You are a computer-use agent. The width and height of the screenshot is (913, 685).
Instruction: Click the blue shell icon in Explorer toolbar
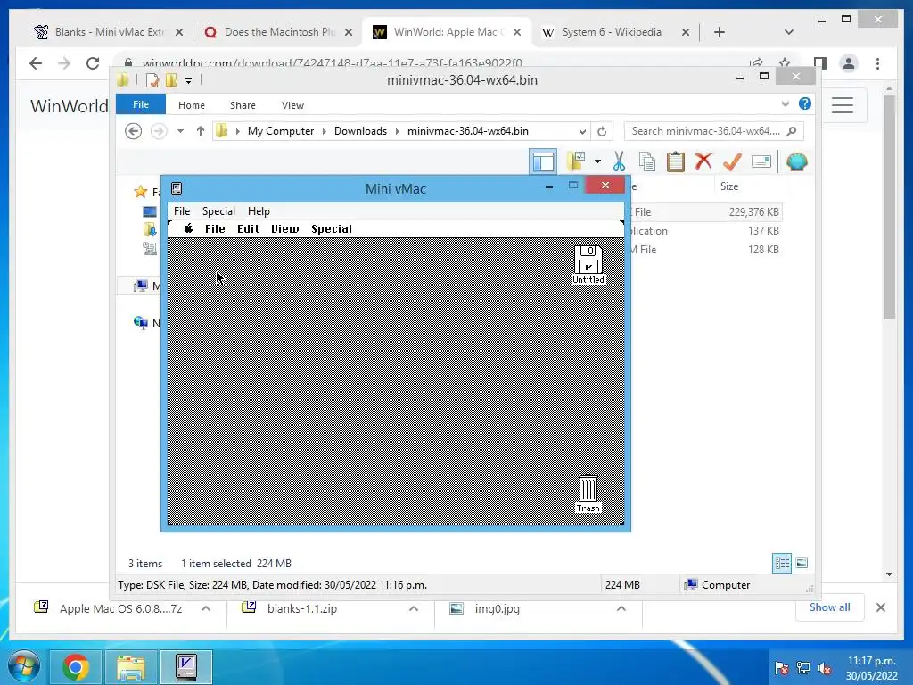[x=796, y=161]
